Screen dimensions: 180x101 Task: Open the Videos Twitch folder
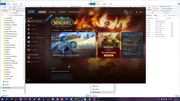click(9, 65)
